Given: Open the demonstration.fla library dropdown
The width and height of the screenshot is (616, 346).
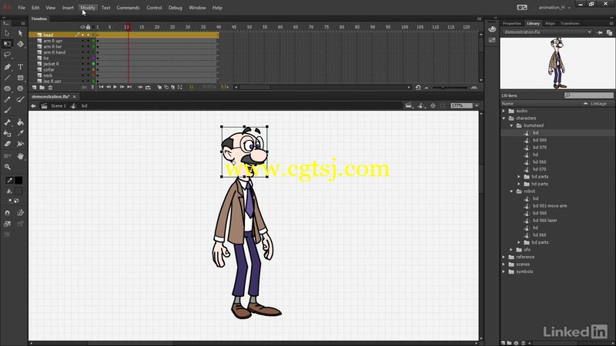Looking at the screenshot, I should pos(547,32).
